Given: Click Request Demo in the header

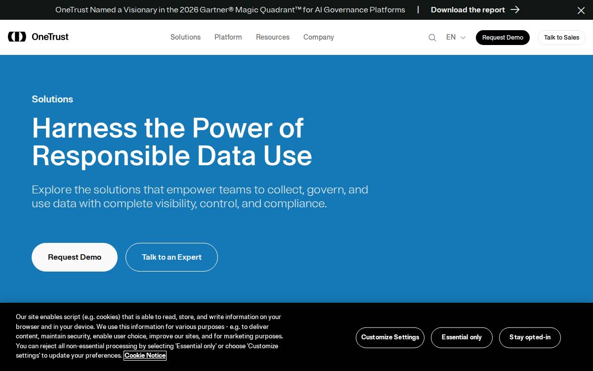Looking at the screenshot, I should (503, 38).
